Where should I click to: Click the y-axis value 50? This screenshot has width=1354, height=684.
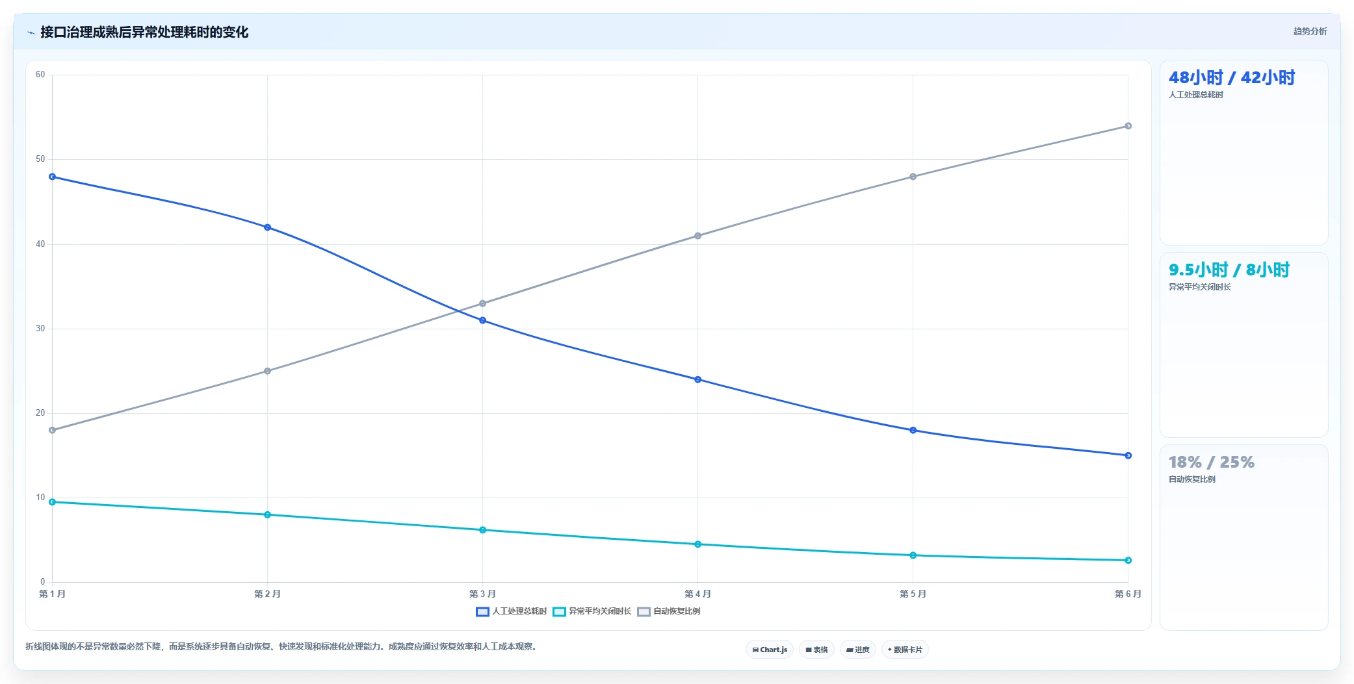pos(40,159)
